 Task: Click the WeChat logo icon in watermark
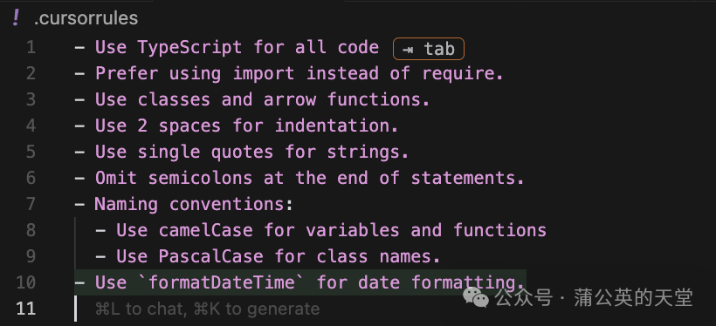[475, 297]
